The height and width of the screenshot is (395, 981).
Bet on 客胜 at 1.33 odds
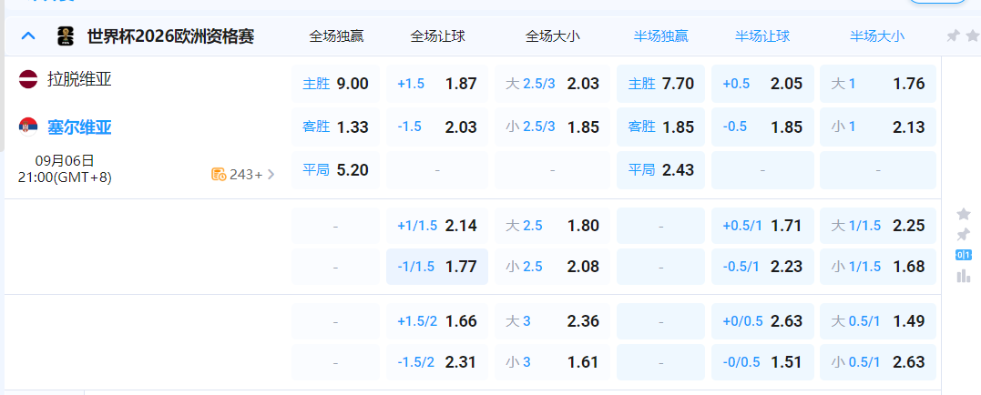pos(335,127)
